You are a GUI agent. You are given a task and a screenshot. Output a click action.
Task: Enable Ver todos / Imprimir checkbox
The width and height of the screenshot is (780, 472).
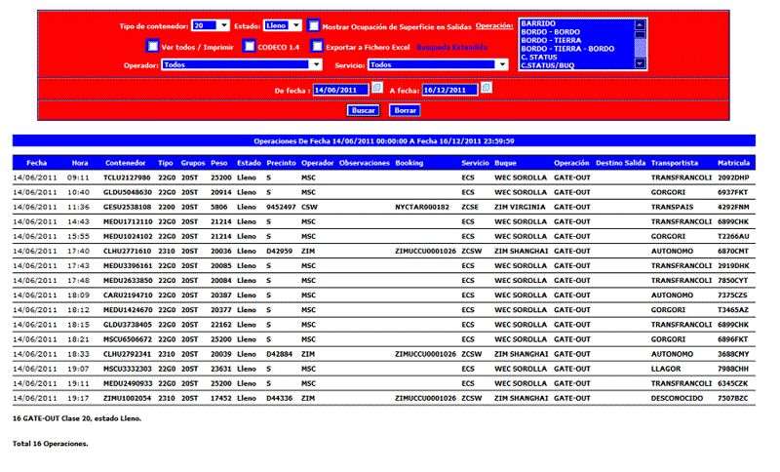coord(153,46)
